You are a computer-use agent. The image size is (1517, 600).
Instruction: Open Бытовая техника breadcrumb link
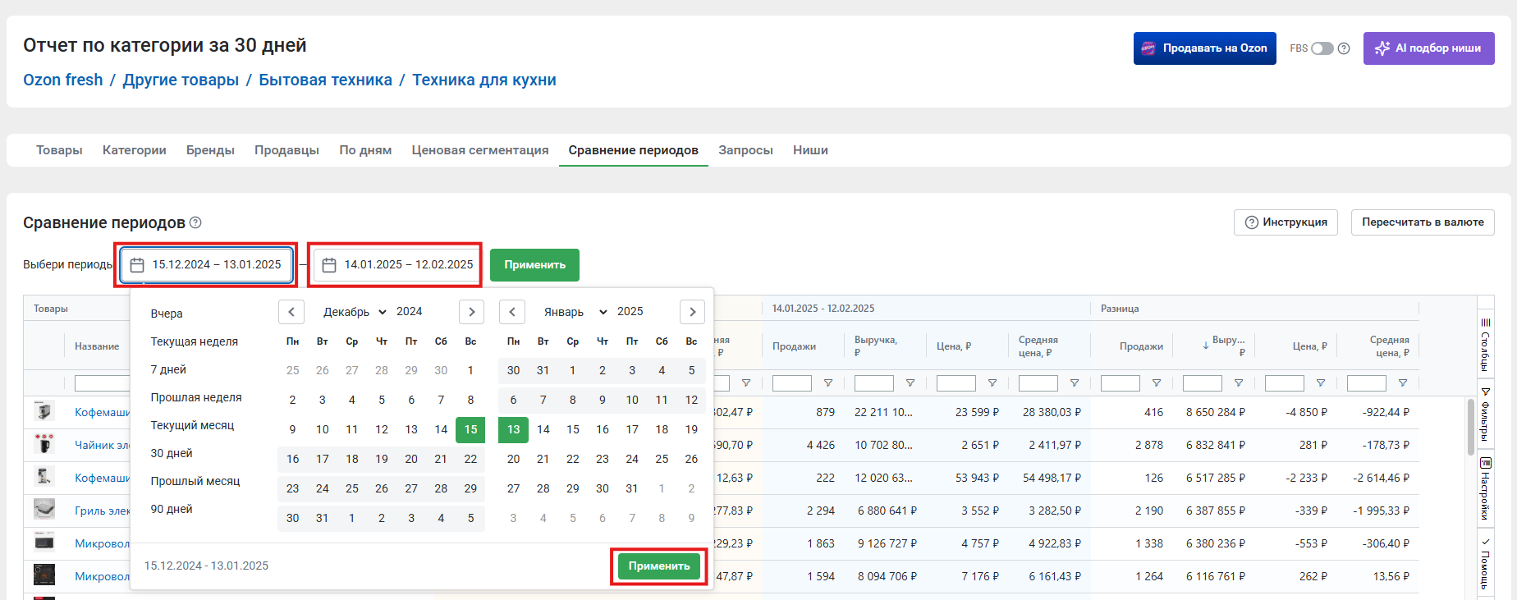[x=325, y=80]
